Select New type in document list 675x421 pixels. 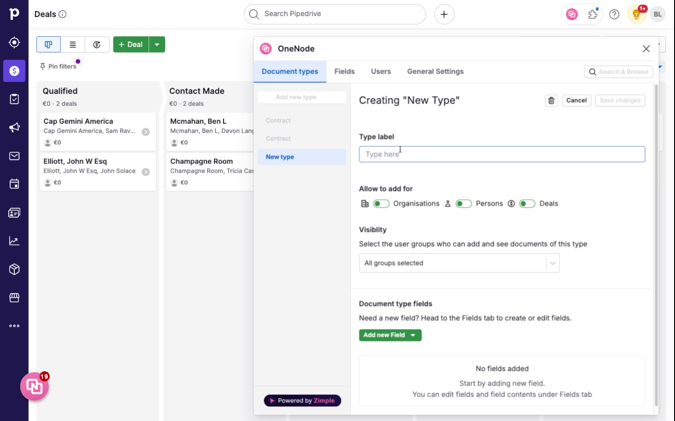(302, 157)
